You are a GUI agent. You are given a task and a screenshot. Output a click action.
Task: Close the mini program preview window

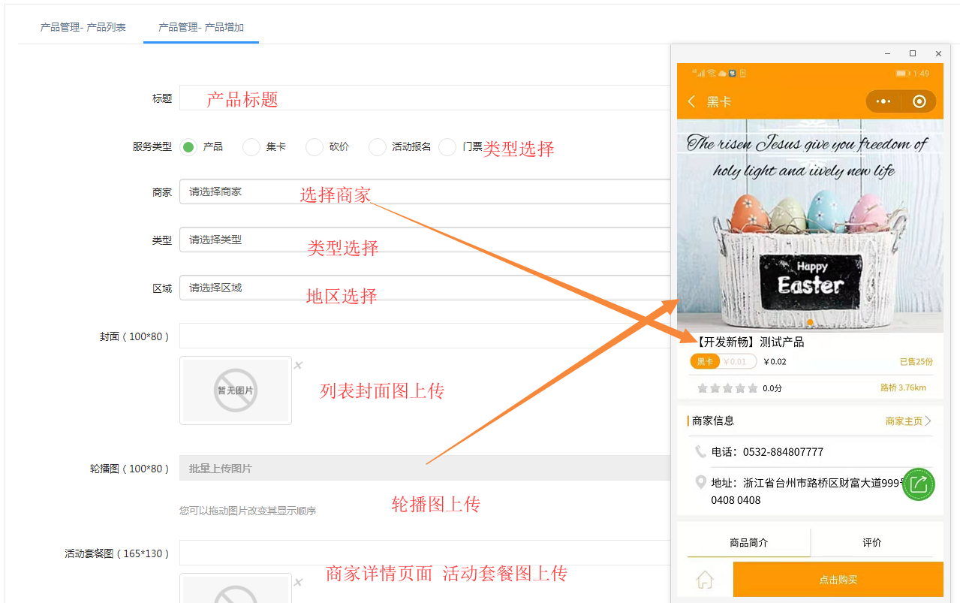(x=938, y=53)
